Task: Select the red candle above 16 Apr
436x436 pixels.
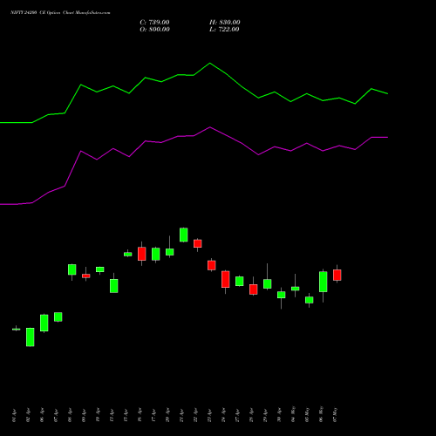Action: click(x=142, y=254)
